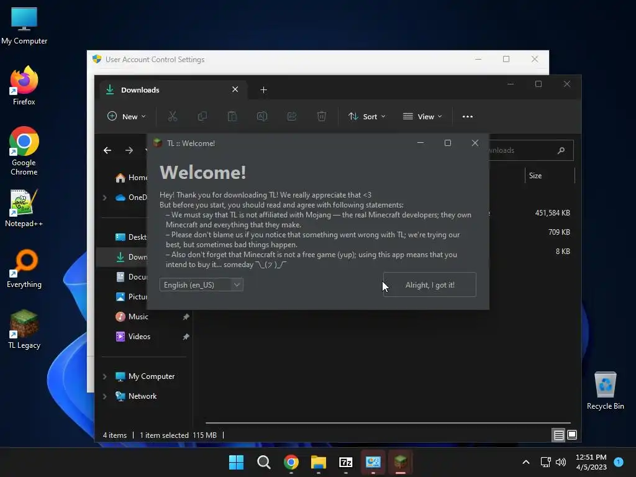The image size is (636, 477).
Task: Open the My Computer desktop icon
Action: (24, 26)
